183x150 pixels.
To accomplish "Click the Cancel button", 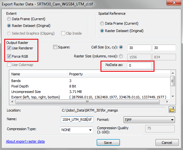I will tap(167, 143).
